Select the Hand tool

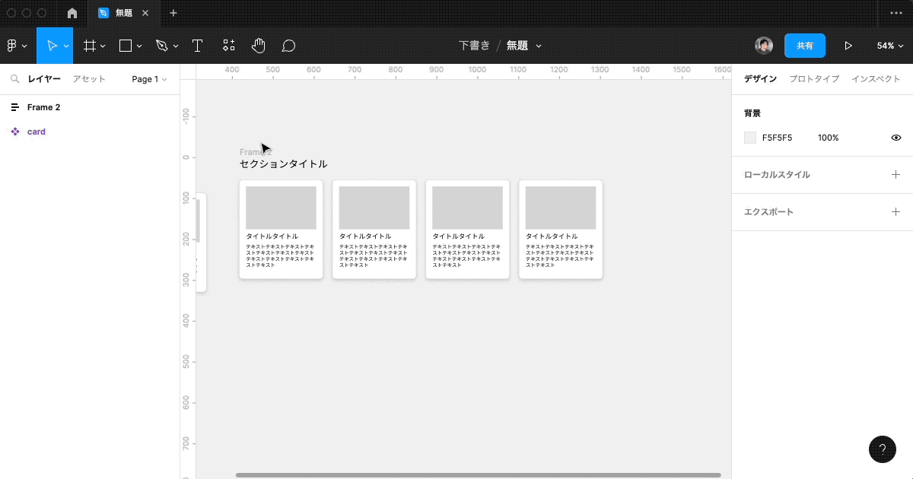[258, 46]
